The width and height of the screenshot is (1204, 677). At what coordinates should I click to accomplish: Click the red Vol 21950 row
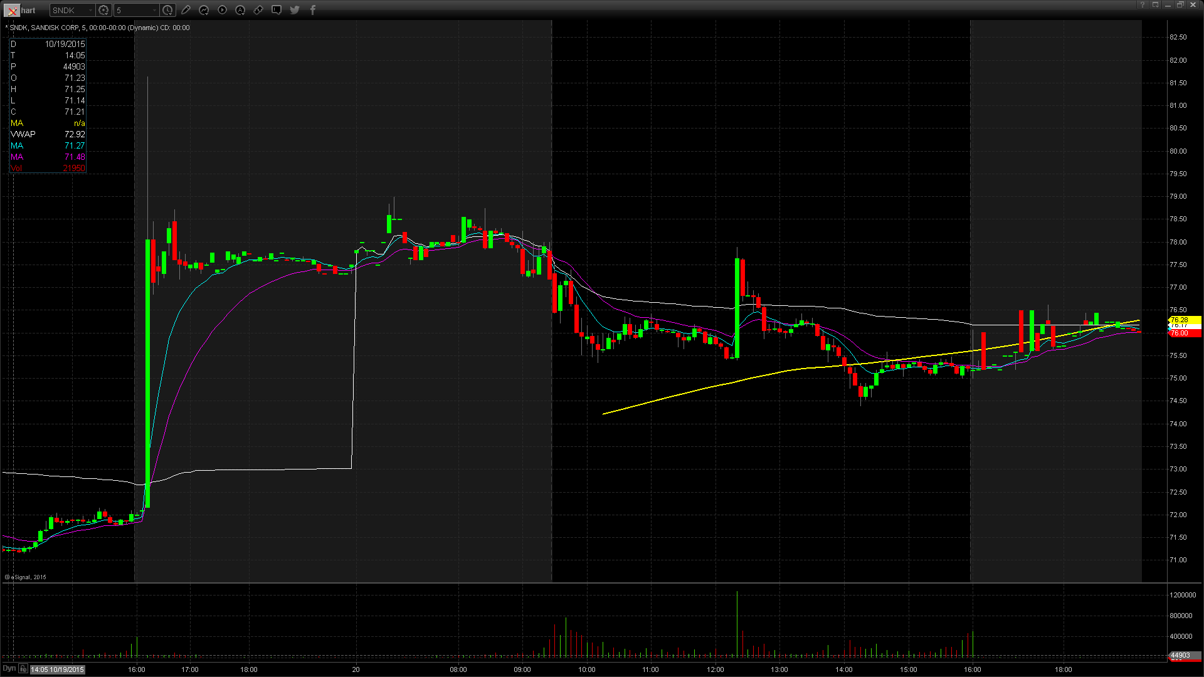pos(48,168)
